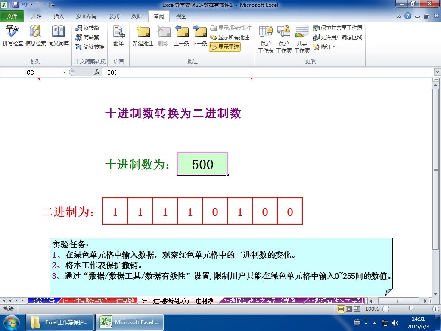Click the zoom out minus button
441x331 pixels.
coord(386,309)
